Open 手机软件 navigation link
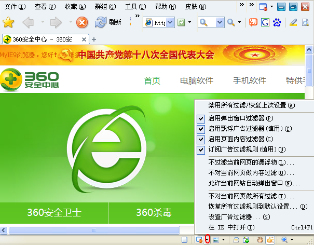Screen dimensions: 314x245 (250, 80)
